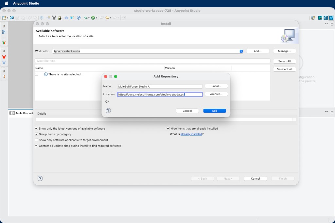This screenshot has width=335, height=223.
Task: Click the repository Name input field
Action: pos(160,86)
